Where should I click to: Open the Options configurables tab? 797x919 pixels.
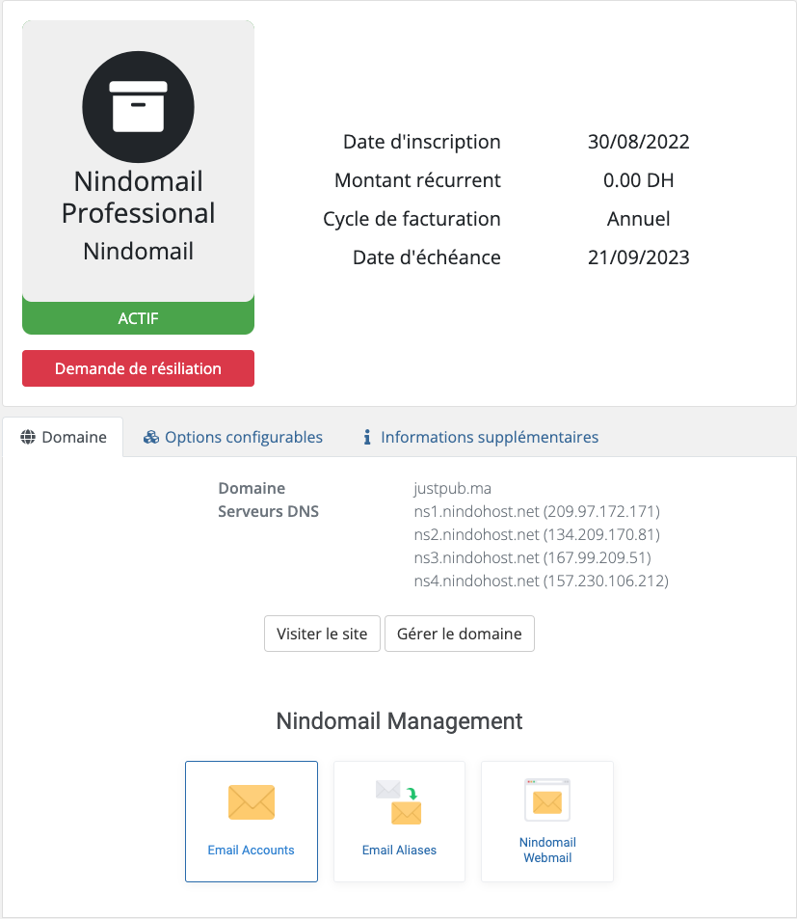(233, 437)
